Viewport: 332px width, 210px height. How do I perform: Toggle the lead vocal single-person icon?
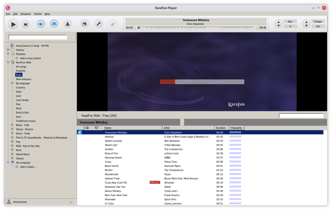pos(68,24)
